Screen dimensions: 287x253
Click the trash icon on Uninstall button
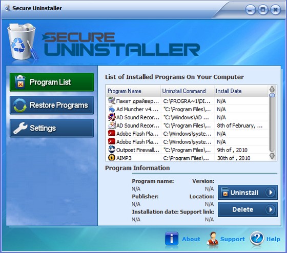[225, 193]
